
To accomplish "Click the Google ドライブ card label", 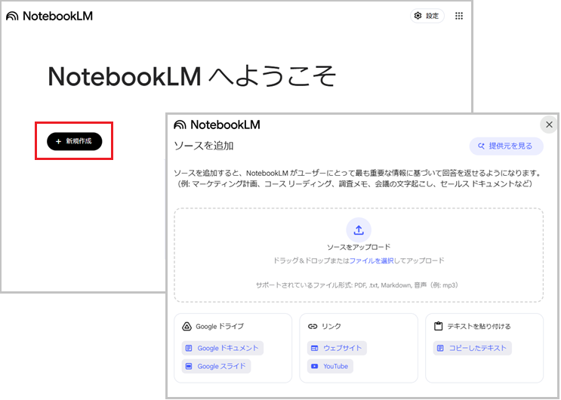I will pos(220,326).
